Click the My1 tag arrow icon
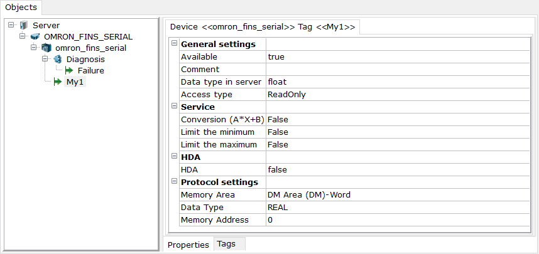539x254 pixels. click(x=58, y=82)
